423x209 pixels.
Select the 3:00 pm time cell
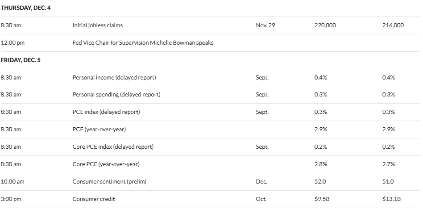pos(11,199)
